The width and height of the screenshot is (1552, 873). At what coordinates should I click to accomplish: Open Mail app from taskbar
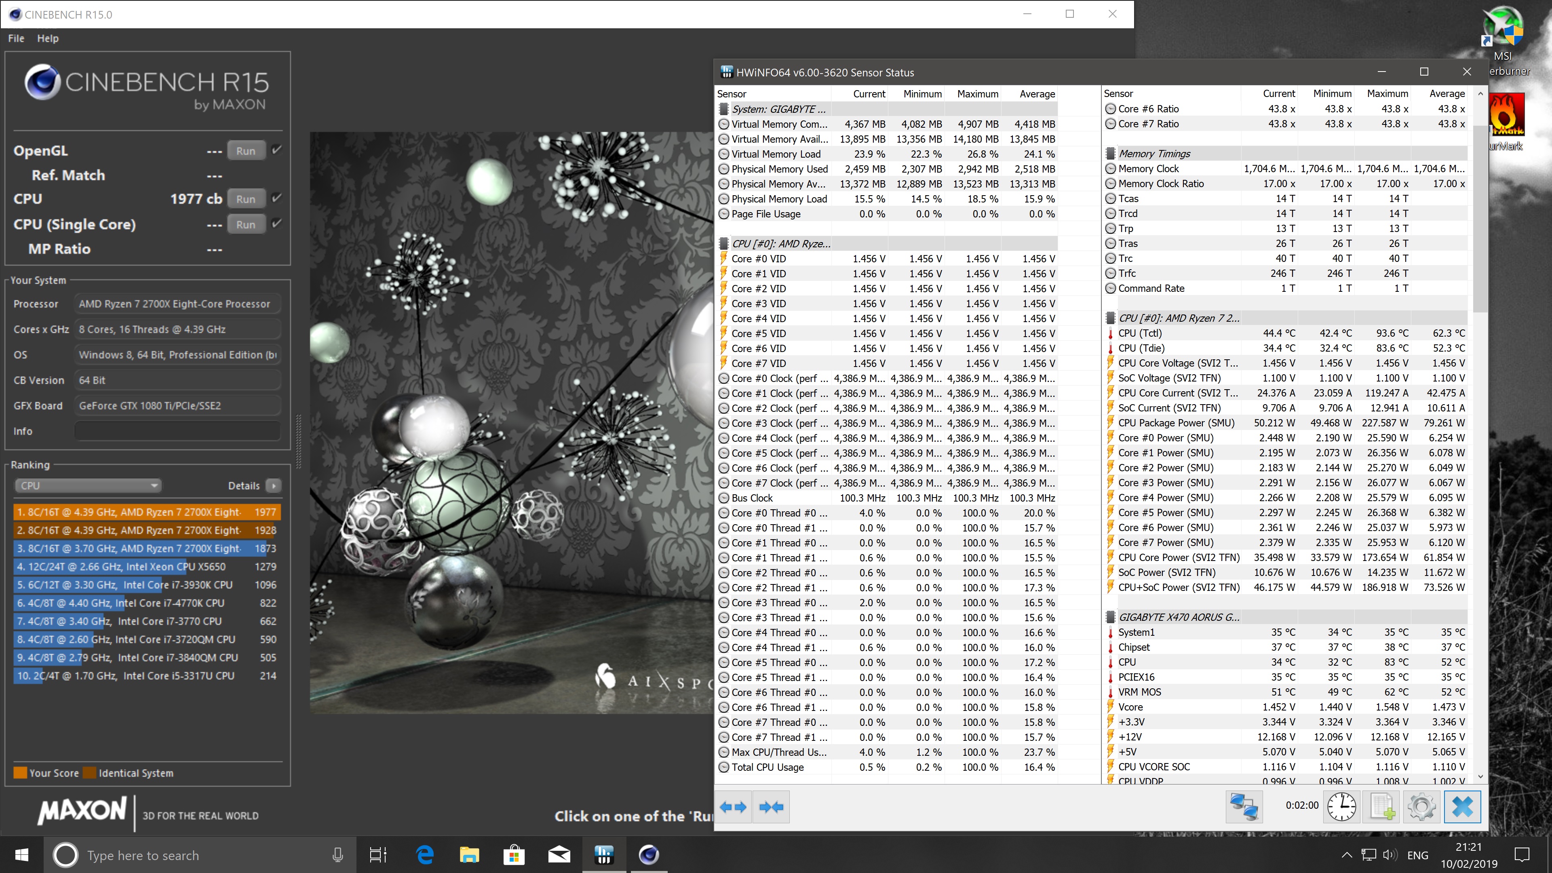click(x=559, y=855)
